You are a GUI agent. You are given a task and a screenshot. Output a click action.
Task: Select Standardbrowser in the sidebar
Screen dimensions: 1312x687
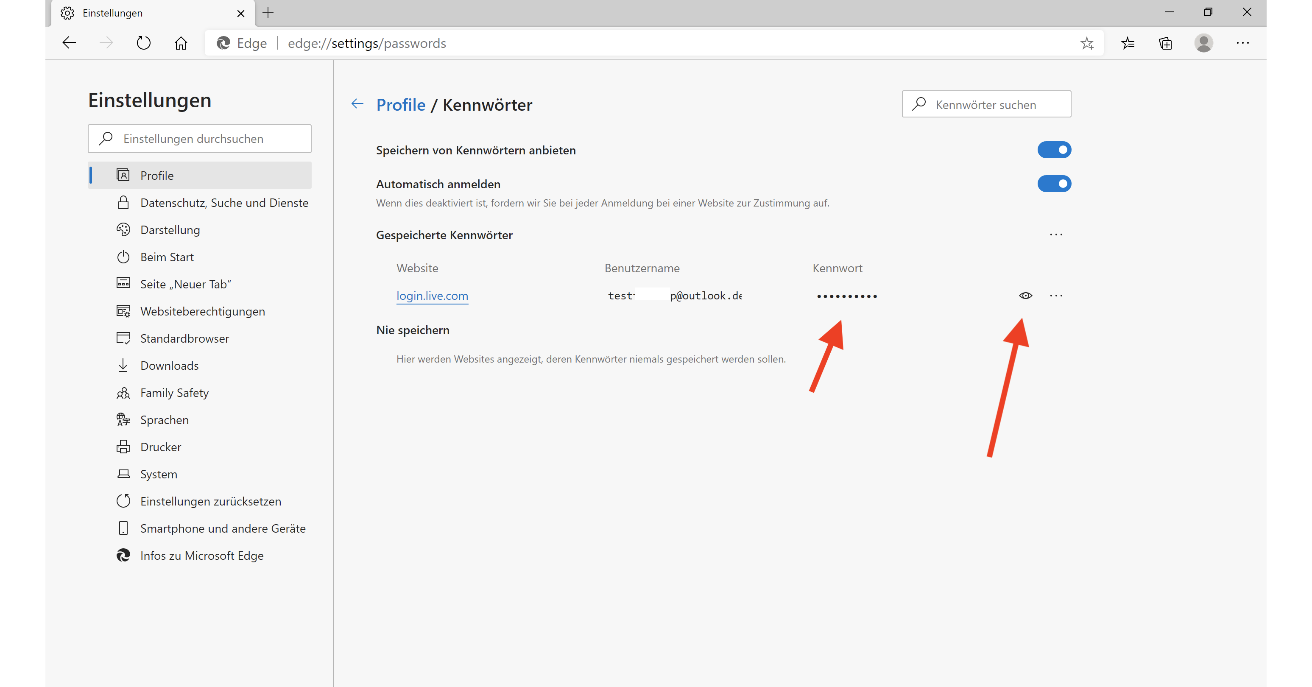184,338
